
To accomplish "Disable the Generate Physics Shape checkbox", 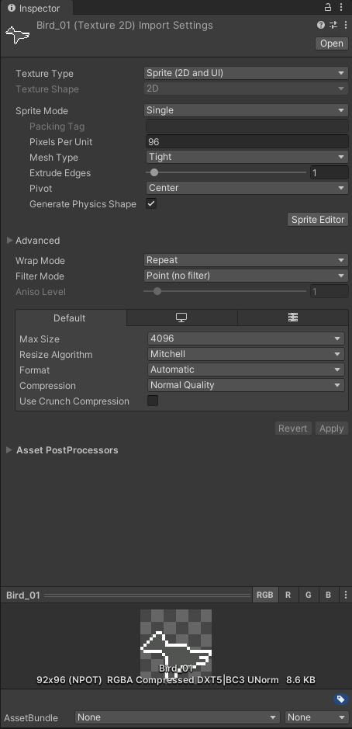I will pyautogui.click(x=151, y=203).
